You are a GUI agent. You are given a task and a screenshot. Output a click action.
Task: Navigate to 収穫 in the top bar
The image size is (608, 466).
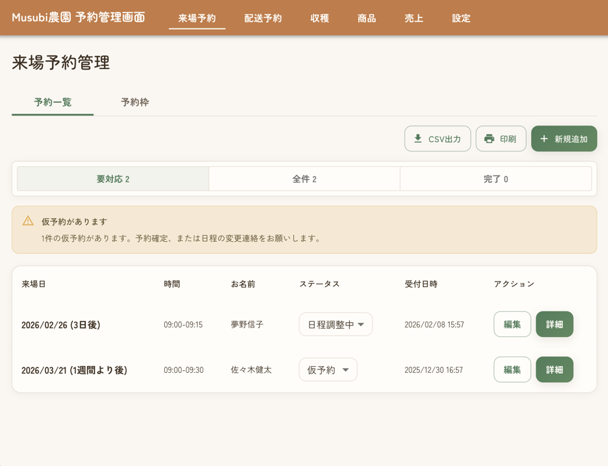click(319, 18)
